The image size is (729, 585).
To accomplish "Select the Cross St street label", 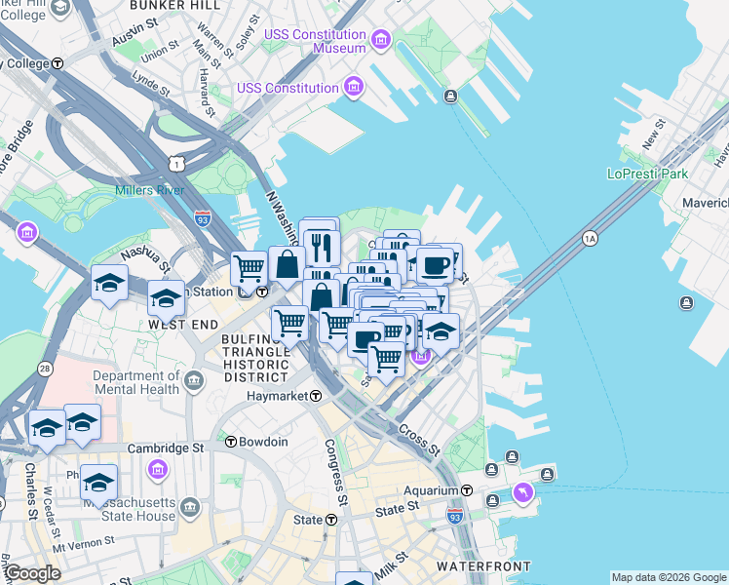I will [419, 440].
